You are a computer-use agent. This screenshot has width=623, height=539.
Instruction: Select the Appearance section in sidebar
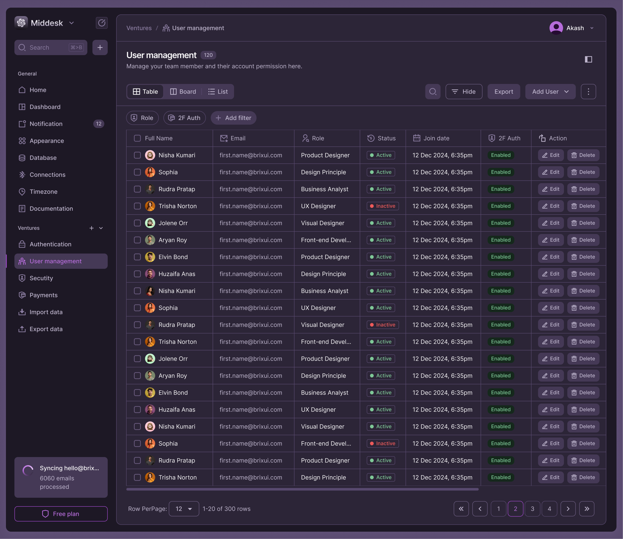(47, 140)
